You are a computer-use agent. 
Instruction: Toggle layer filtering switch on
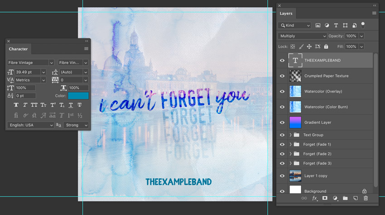pos(363,25)
